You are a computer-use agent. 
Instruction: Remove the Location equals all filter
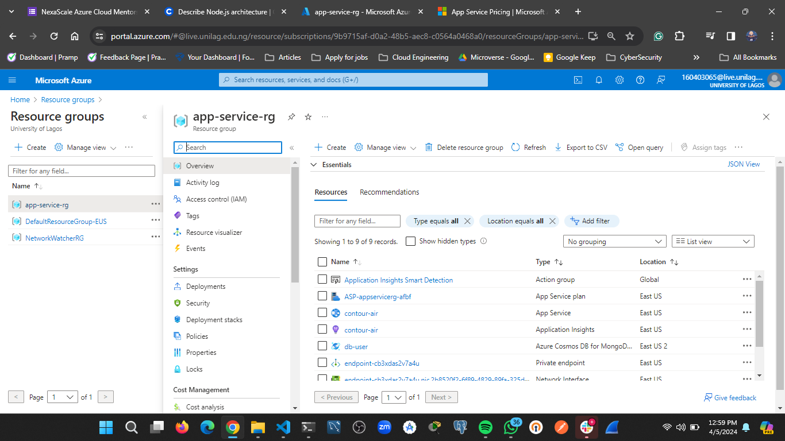[552, 221]
